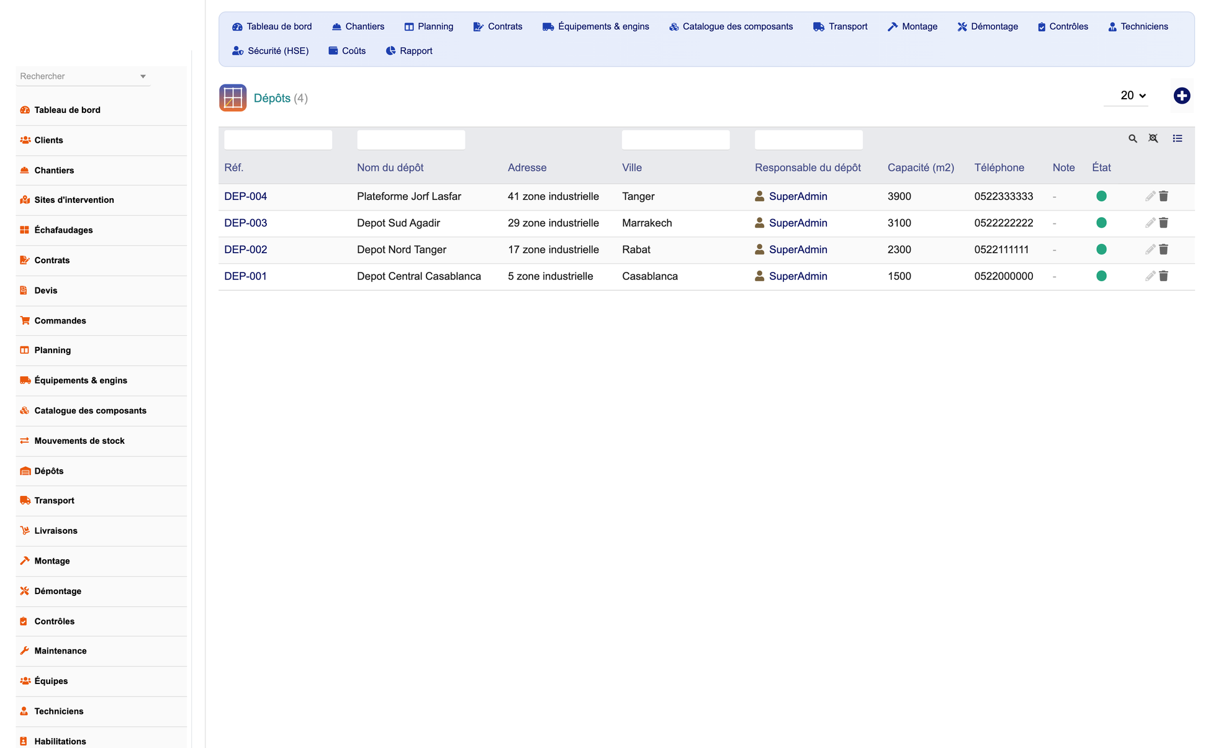The image size is (1208, 748).
Task: Open Montage in top navigation bar
Action: (x=913, y=27)
